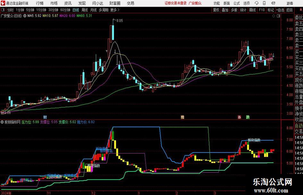Viewport: 303px width, 195px height.
Task: Toggle the left panel layout icon
Action: [3, 10]
